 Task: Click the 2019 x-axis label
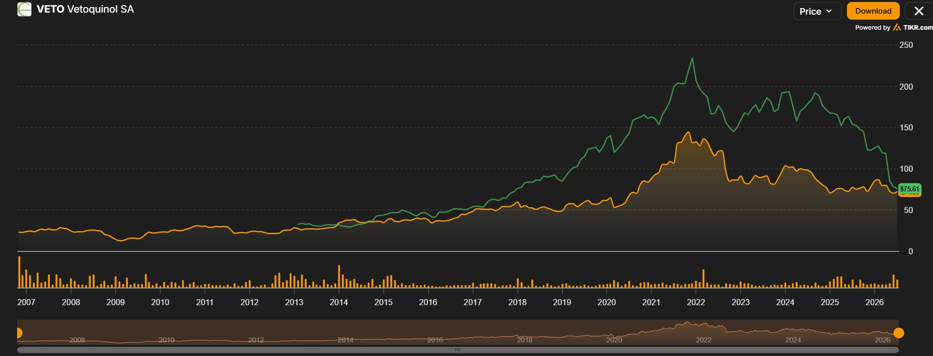point(562,302)
